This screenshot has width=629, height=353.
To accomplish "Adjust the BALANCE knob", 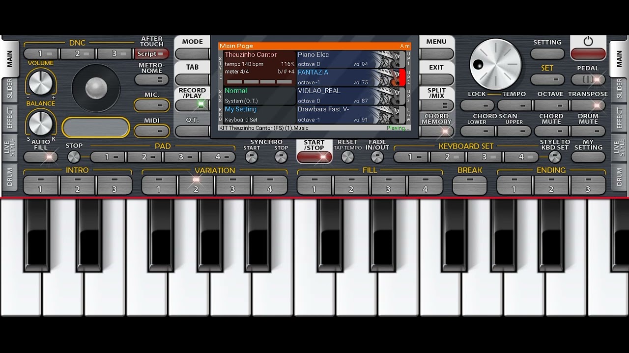I will (40, 123).
